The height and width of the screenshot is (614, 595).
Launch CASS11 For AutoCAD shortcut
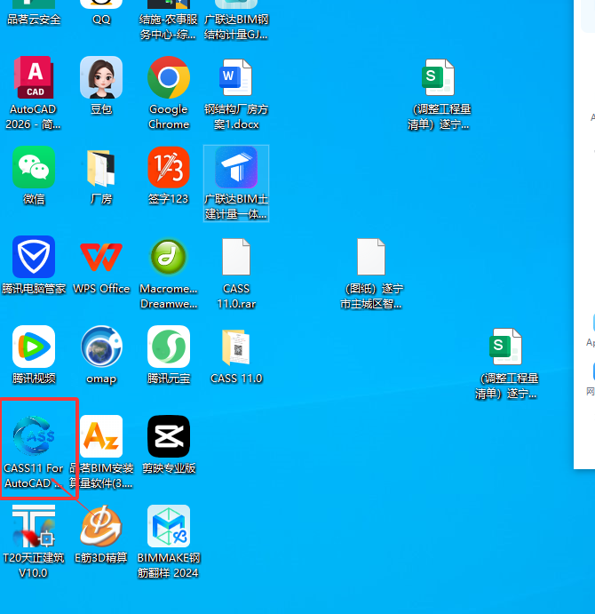point(34,436)
